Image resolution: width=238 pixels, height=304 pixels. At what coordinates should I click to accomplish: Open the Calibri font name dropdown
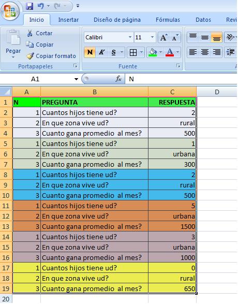pos(130,37)
